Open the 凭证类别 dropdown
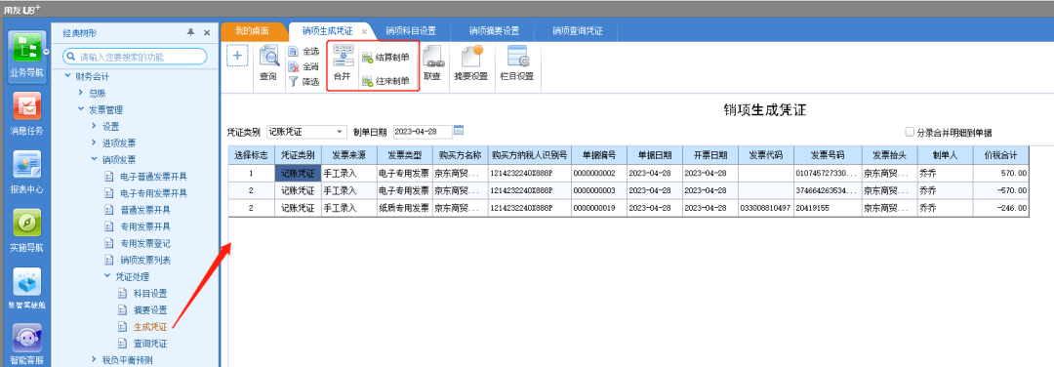Screen dimensions: 1054x367 [x=340, y=132]
